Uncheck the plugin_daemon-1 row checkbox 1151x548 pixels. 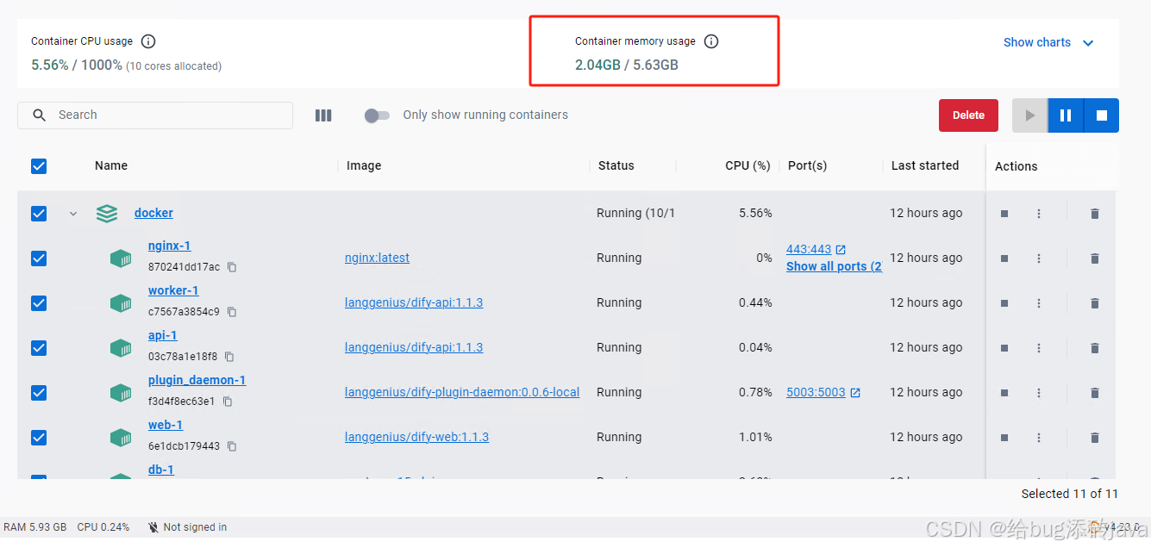39,392
